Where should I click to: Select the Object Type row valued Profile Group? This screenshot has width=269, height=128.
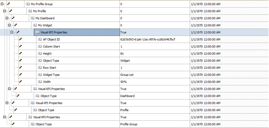click(x=44, y=124)
